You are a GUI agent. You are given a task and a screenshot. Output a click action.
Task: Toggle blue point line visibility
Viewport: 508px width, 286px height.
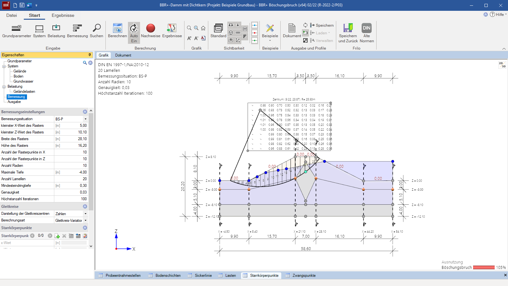pos(255,25)
